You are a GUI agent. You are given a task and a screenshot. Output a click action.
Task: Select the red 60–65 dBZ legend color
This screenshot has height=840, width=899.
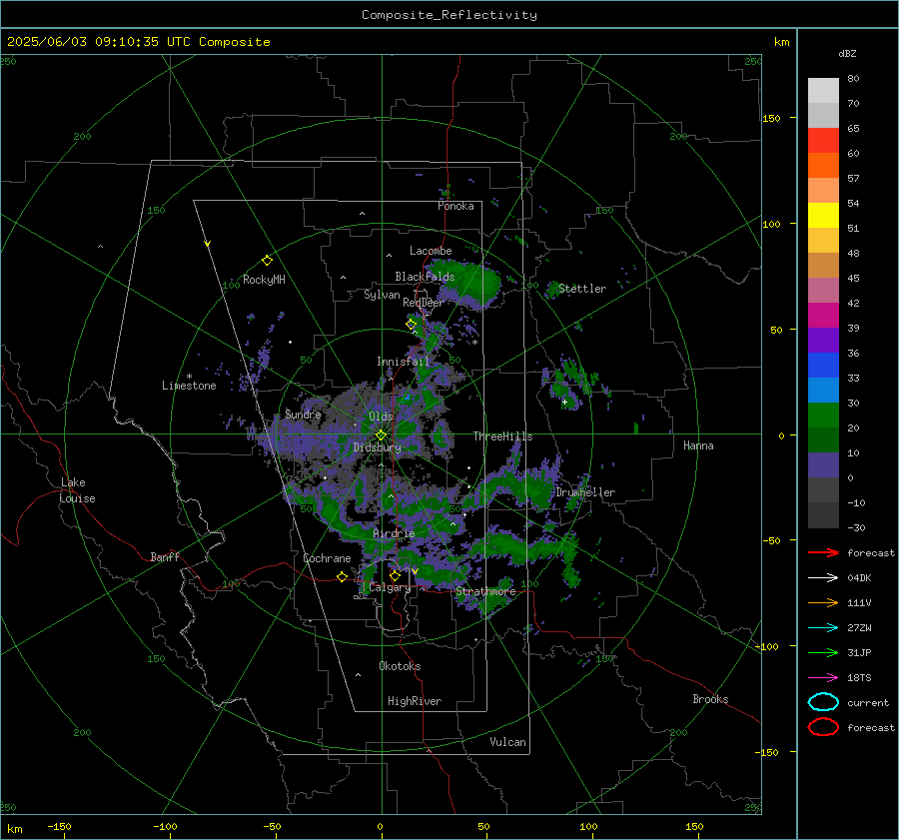[823, 141]
